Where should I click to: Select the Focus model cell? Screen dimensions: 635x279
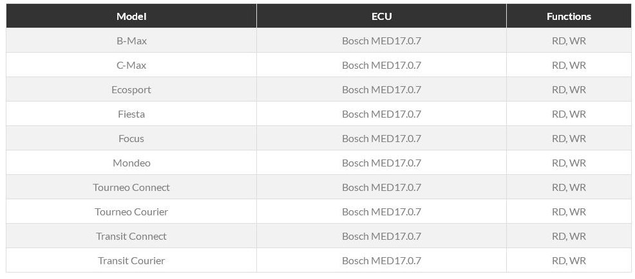click(x=131, y=138)
